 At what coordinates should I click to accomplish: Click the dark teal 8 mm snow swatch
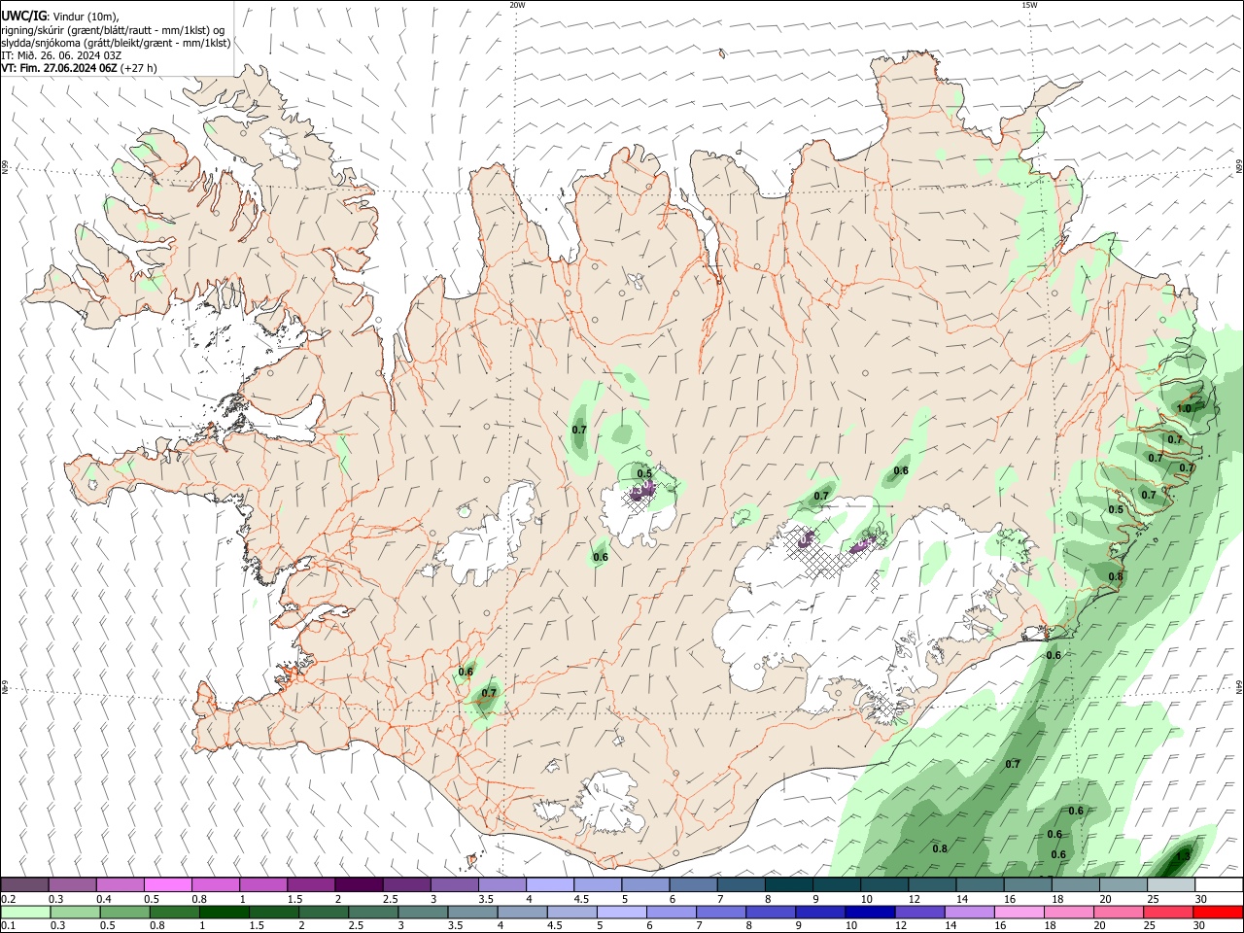pyautogui.click(x=788, y=884)
